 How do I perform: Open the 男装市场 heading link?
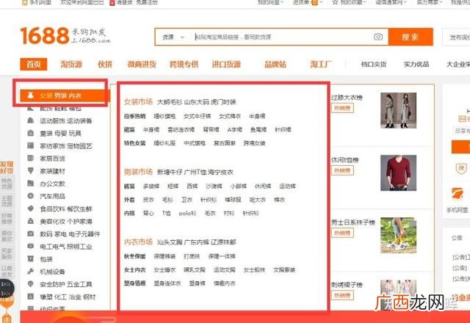138,172
